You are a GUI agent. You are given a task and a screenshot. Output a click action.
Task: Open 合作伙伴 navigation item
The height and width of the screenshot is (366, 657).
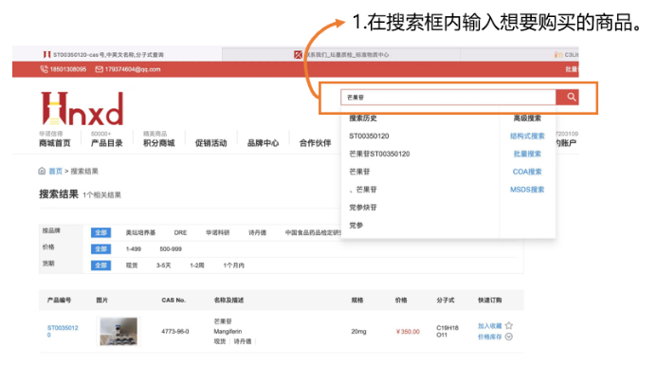(x=315, y=143)
